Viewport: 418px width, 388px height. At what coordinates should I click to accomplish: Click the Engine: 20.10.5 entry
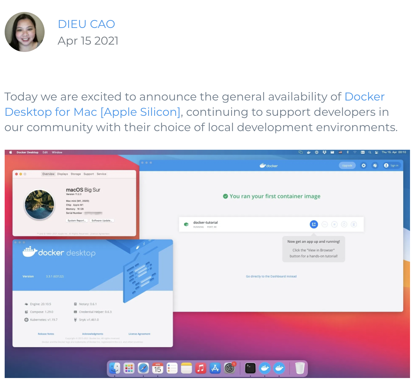pos(38,304)
